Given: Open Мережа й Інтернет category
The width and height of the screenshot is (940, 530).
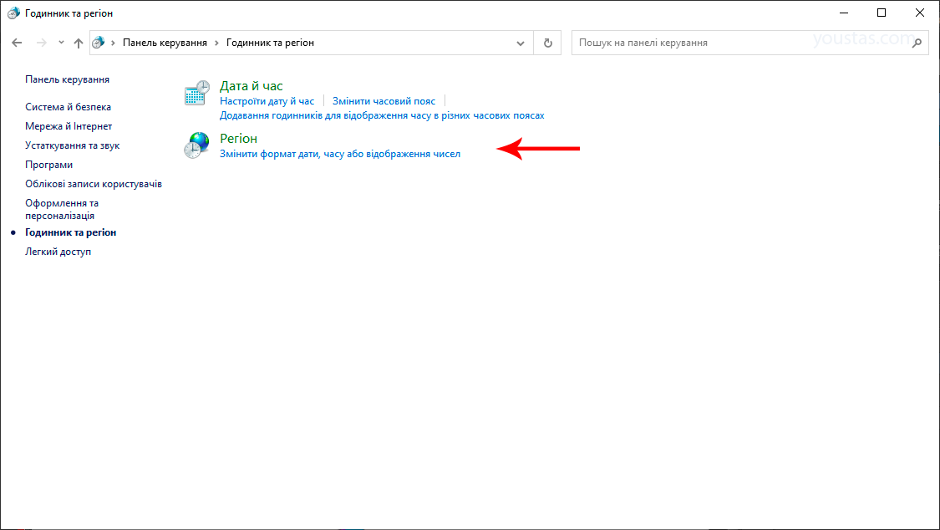Looking at the screenshot, I should [x=69, y=126].
